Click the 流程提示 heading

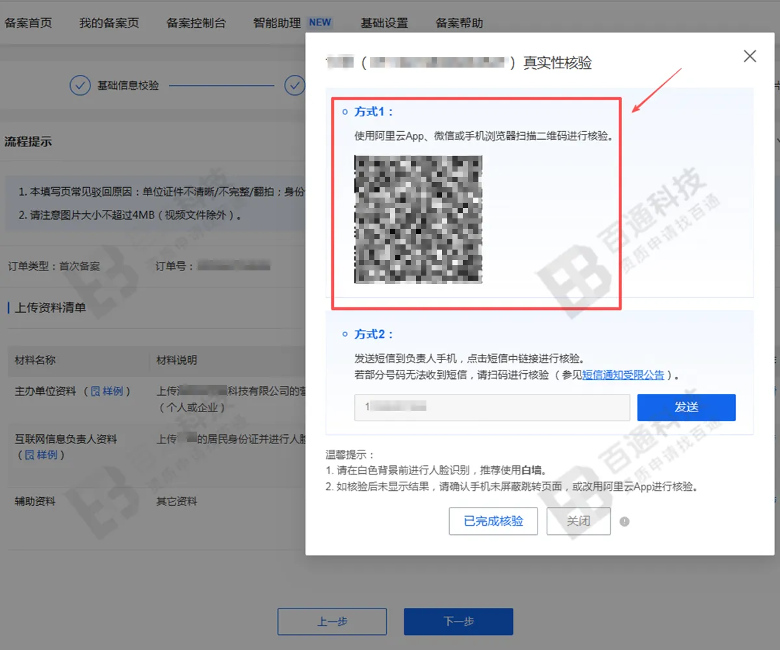[28, 142]
